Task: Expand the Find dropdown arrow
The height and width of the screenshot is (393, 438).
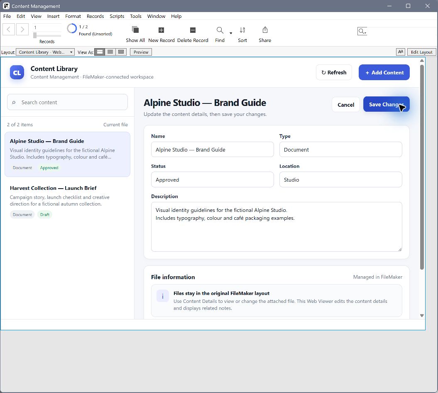Action: point(231,33)
